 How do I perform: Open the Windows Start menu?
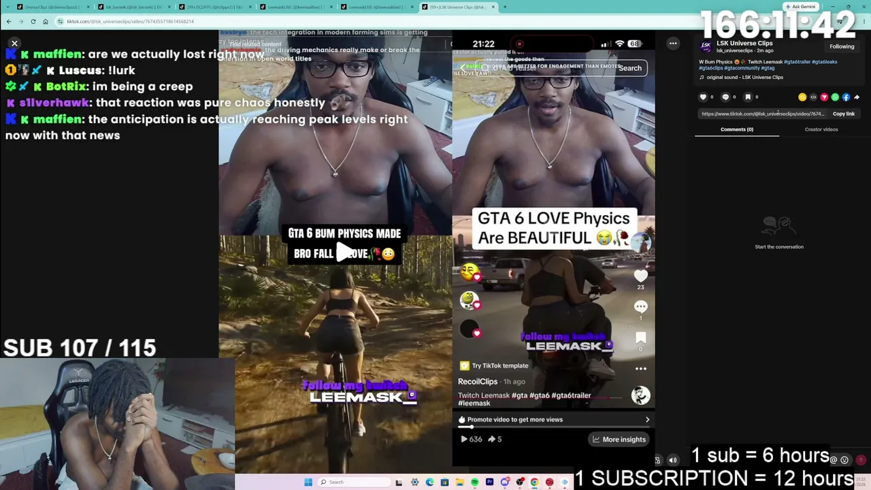click(308, 483)
